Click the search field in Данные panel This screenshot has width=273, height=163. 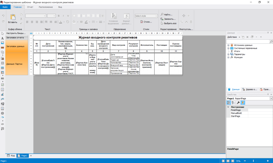pos(248,42)
